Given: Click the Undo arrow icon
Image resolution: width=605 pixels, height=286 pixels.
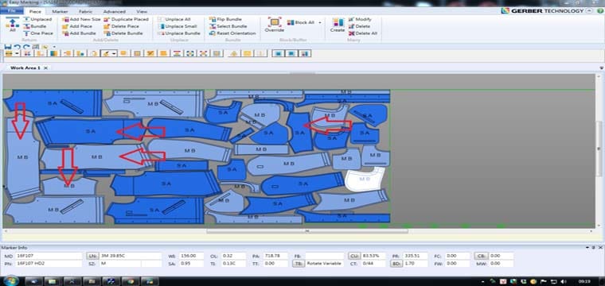Looking at the screenshot, I should click(x=18, y=47).
